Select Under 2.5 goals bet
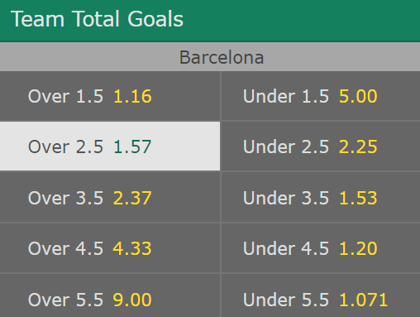The height and width of the screenshot is (317, 420). point(321,146)
